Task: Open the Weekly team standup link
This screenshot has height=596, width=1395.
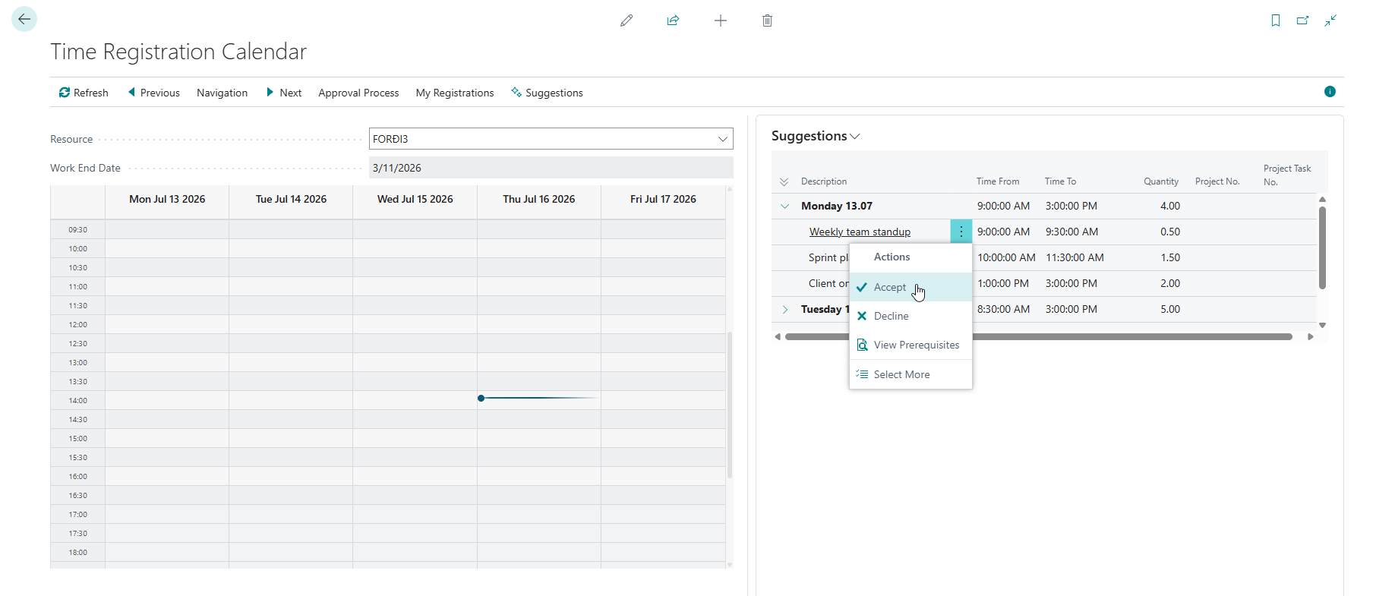Action: (860, 232)
